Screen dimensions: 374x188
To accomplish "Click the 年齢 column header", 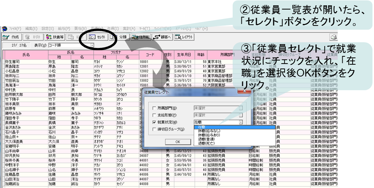I will pyautogui.click(x=201, y=55).
